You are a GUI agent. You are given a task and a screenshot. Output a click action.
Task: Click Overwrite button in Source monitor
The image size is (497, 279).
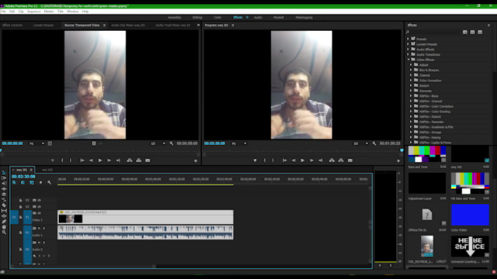[x=138, y=160]
